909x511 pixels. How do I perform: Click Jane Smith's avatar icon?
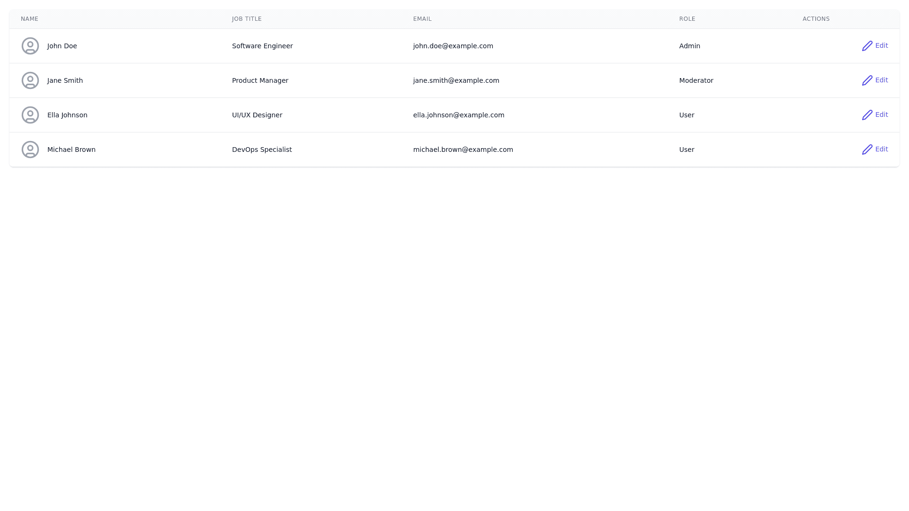point(30,80)
